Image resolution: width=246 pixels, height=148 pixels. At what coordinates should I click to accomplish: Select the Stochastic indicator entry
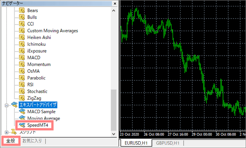click(x=37, y=91)
